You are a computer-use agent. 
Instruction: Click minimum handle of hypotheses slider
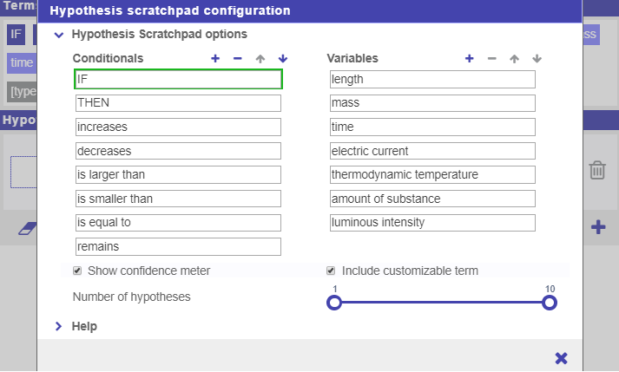coord(334,303)
